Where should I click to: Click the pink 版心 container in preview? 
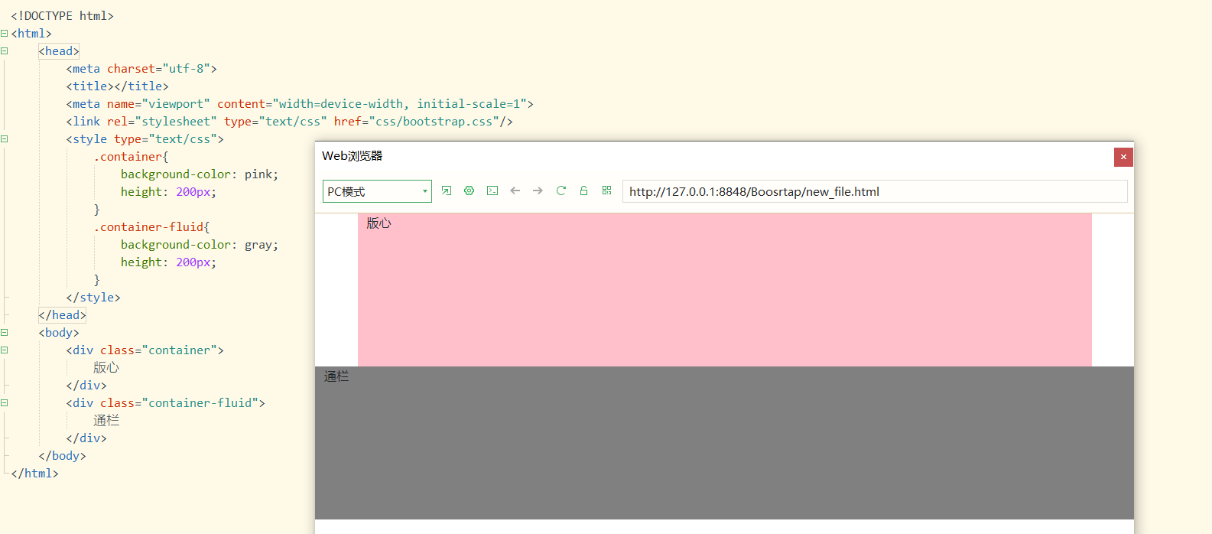724,290
